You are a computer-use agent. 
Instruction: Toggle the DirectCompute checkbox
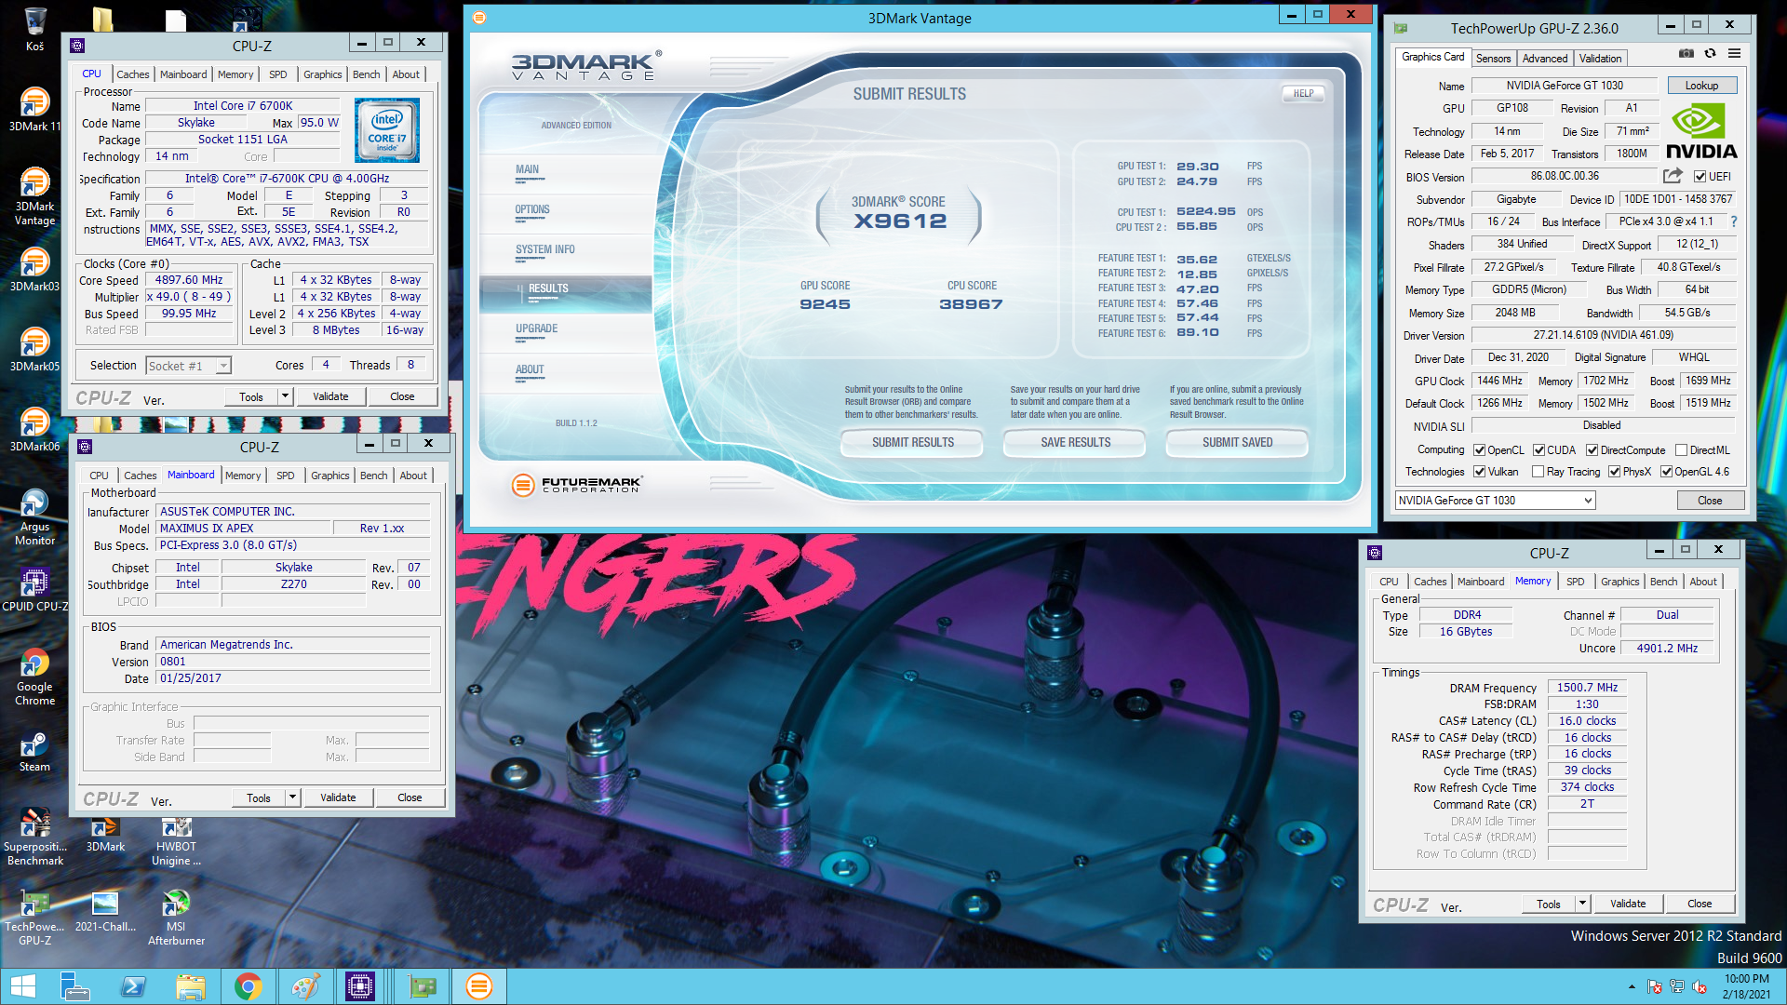(x=1592, y=450)
